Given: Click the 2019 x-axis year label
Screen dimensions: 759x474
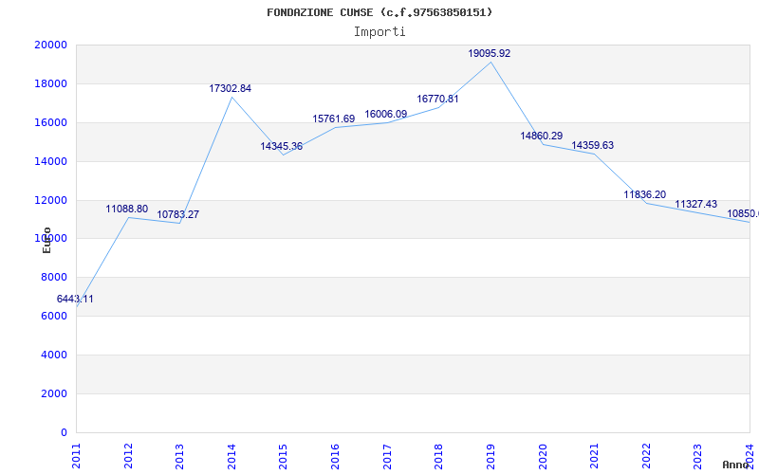Looking at the screenshot, I should point(491,456).
